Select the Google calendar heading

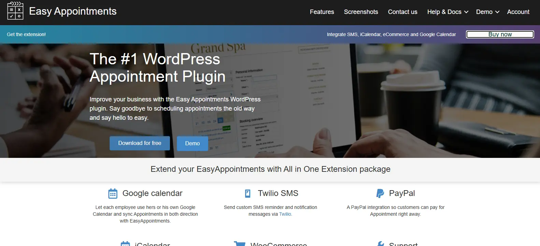152,193
